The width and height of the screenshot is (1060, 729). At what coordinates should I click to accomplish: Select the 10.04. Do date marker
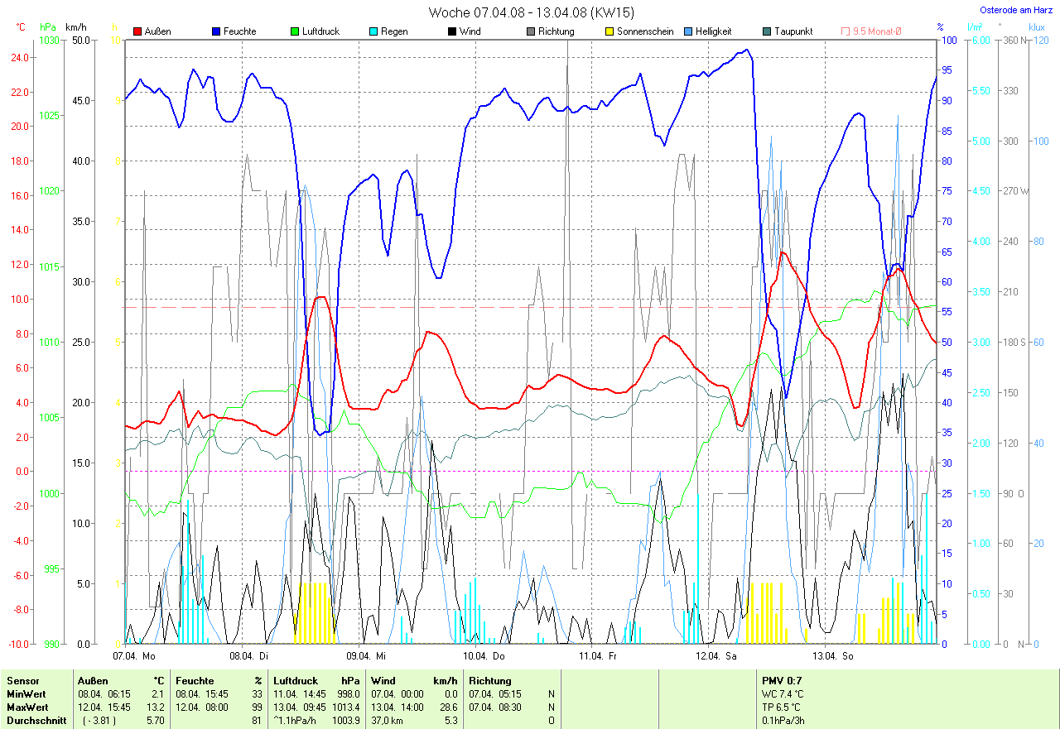(x=484, y=656)
